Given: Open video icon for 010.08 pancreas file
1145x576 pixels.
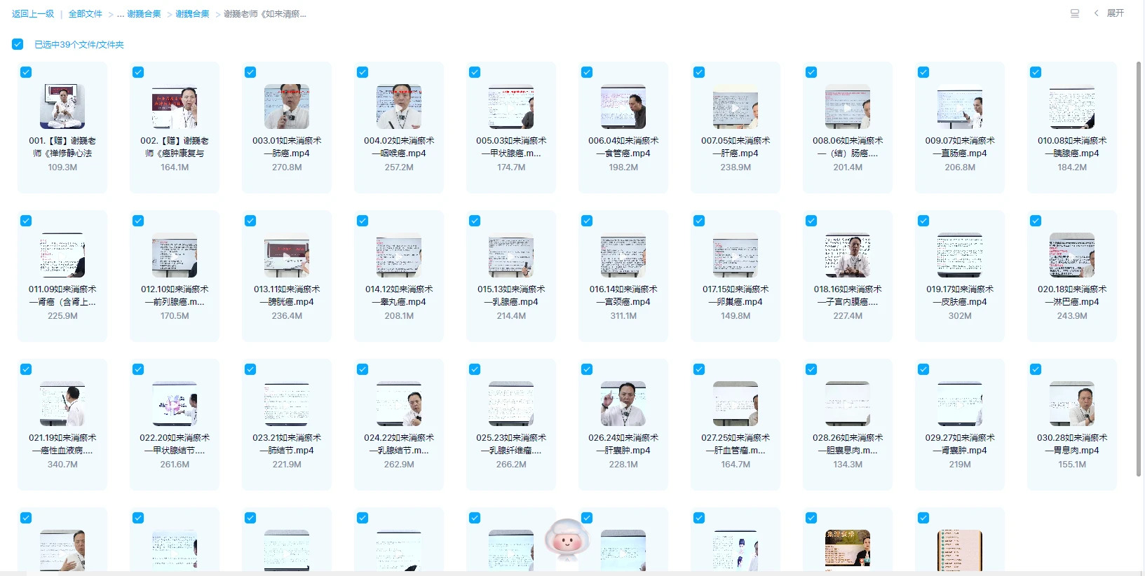Looking at the screenshot, I should pyautogui.click(x=1071, y=107).
